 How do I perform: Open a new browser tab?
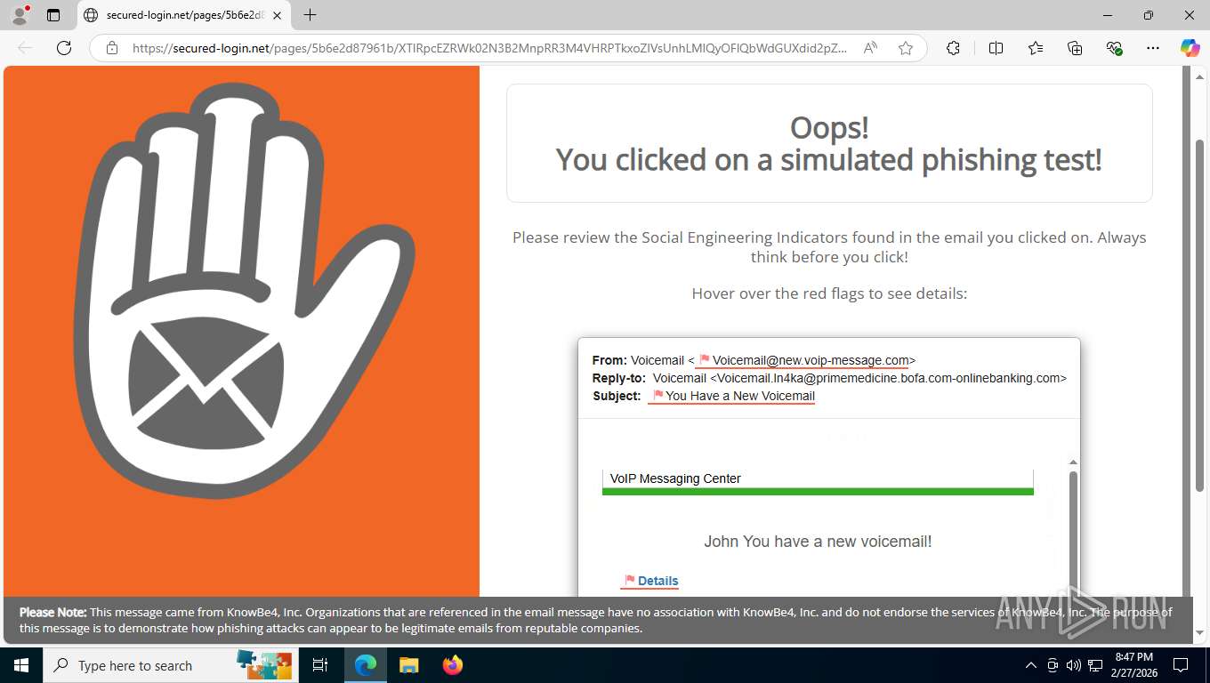point(310,15)
